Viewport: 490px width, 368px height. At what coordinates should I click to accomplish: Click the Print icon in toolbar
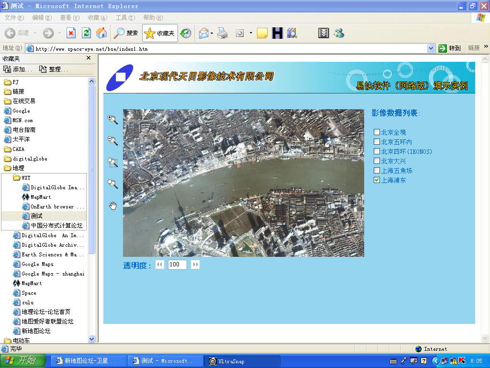[x=223, y=33]
